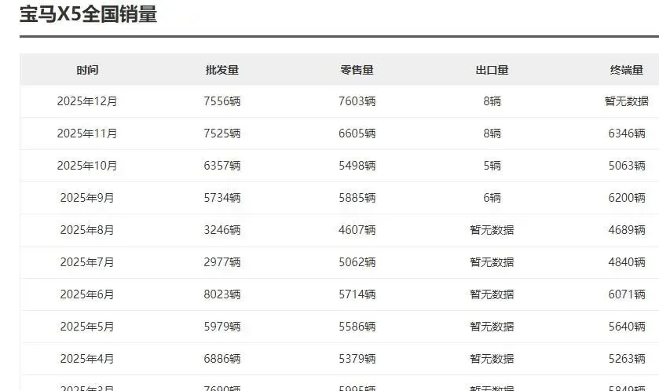Screen dimensions: 659x391
Task: Select wholesale value 6886辆
Action: 222,359
